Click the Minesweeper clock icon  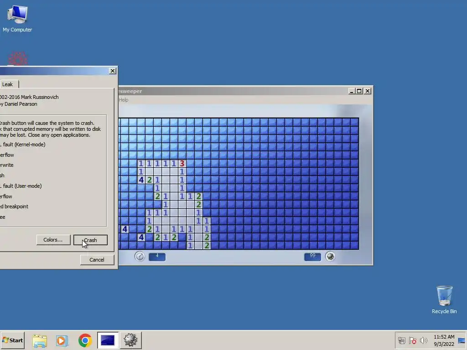point(140,256)
